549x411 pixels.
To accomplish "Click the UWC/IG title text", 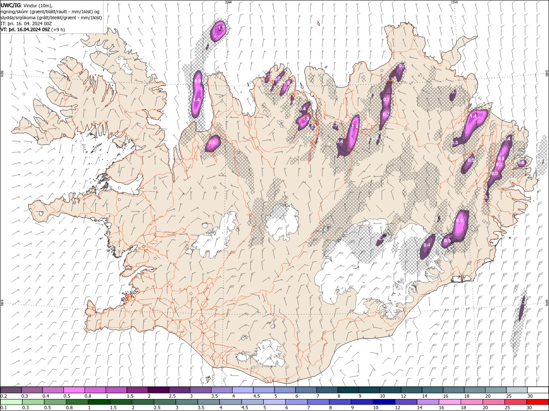I will coord(10,5).
